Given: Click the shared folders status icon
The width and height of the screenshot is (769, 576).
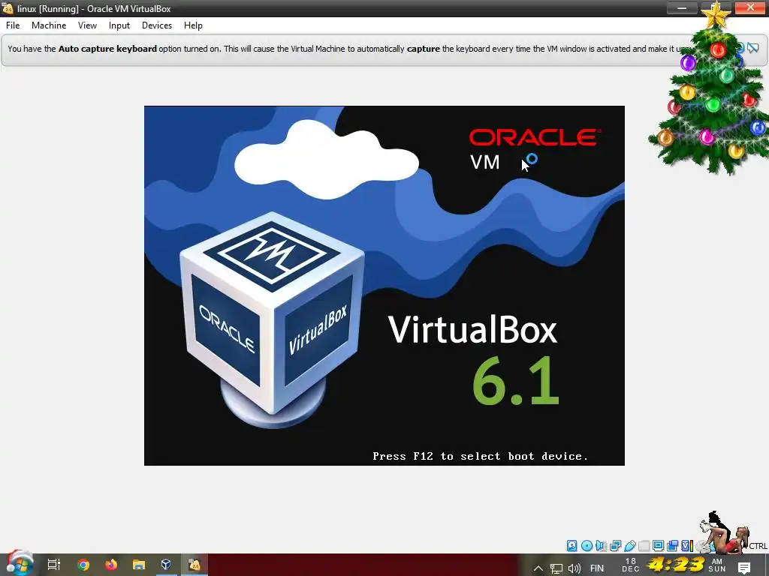Looking at the screenshot, I should 644,546.
